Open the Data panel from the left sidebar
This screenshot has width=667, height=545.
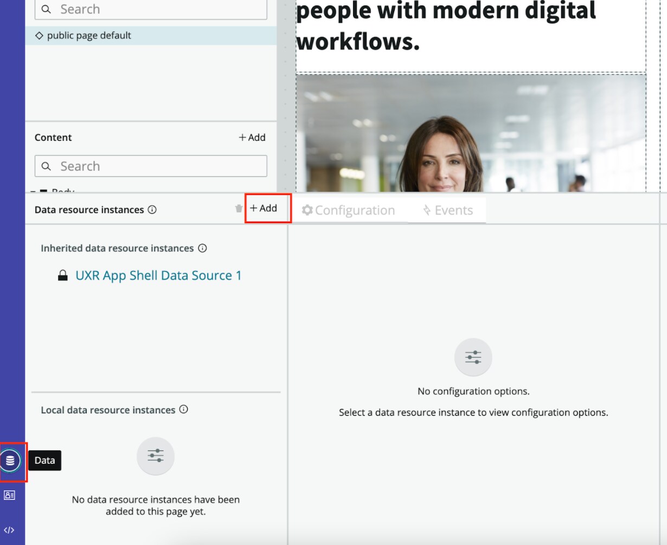11,460
